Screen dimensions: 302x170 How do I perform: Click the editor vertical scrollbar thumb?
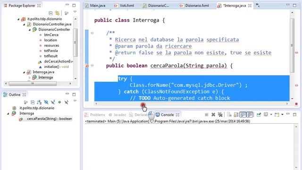click(292, 45)
